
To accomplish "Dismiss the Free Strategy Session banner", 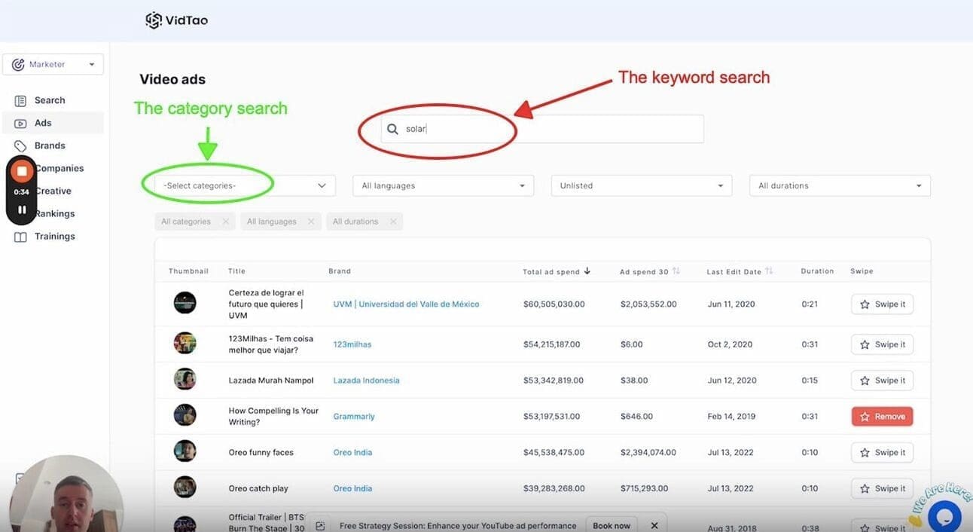I will tap(654, 525).
